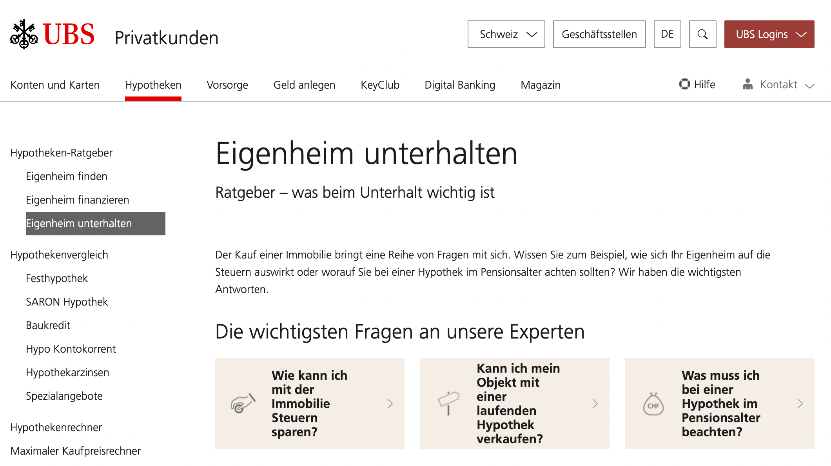Open the Pensionsalter Hypothek question card
The image size is (831, 466).
pyautogui.click(x=720, y=403)
